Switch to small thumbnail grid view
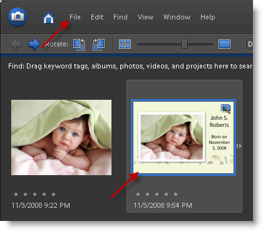 (x=125, y=45)
